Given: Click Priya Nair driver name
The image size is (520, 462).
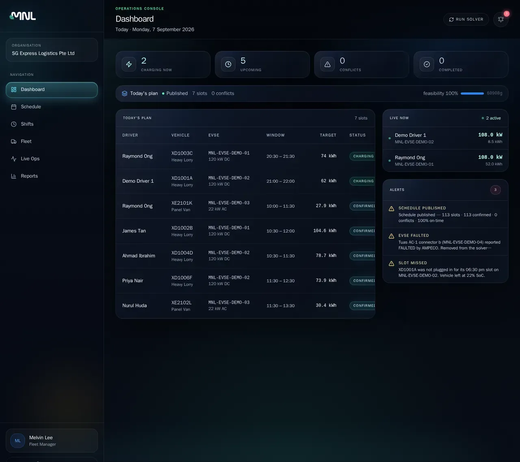Looking at the screenshot, I should [x=133, y=281].
